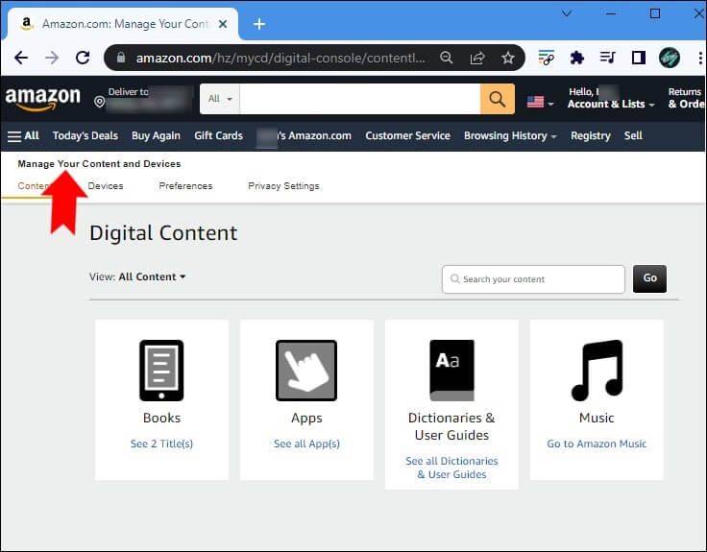Screen dimensions: 707x552
Task: Click See all Dictionaries & User Guides
Action: click(x=451, y=468)
